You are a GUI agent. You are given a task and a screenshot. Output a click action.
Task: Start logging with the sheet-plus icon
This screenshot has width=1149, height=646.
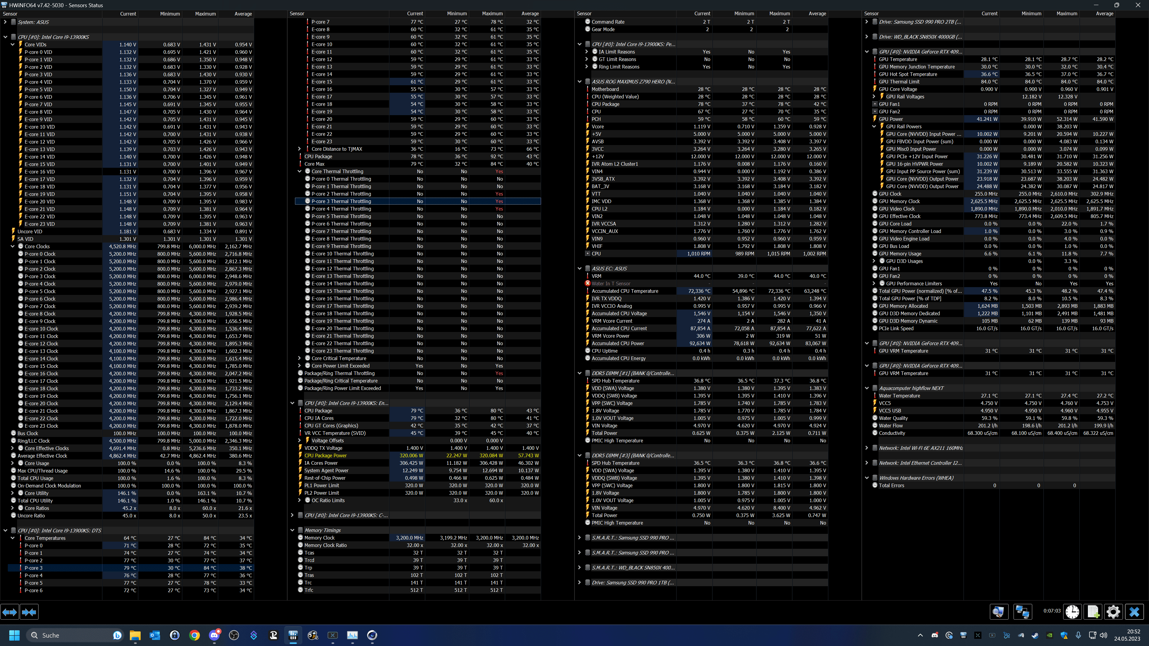pyautogui.click(x=1093, y=612)
